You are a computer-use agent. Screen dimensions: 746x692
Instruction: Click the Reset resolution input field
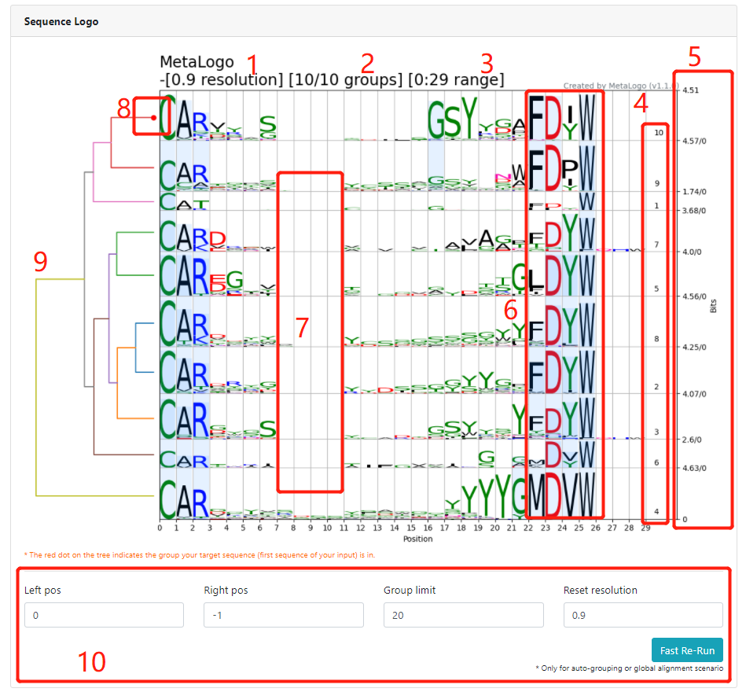tap(643, 615)
